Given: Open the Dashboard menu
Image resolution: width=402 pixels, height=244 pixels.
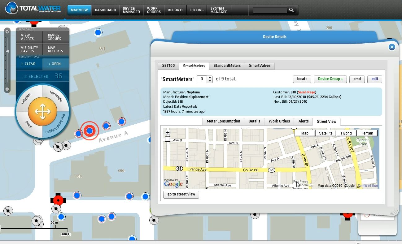Looking at the screenshot, I should click(106, 10).
